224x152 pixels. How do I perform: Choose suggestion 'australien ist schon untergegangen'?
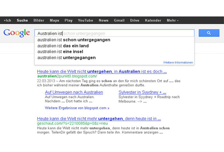pos(114,40)
